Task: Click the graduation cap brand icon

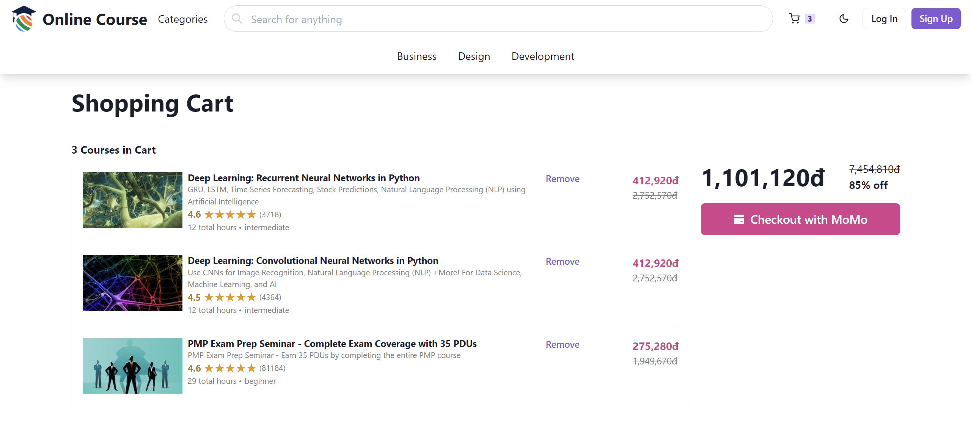Action: tap(23, 19)
